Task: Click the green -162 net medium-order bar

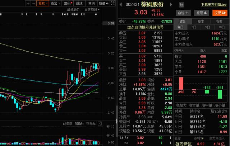Action: click(x=207, y=92)
